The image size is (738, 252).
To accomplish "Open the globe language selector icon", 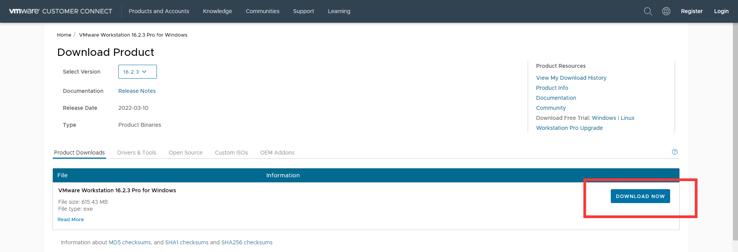I will 666,11.
